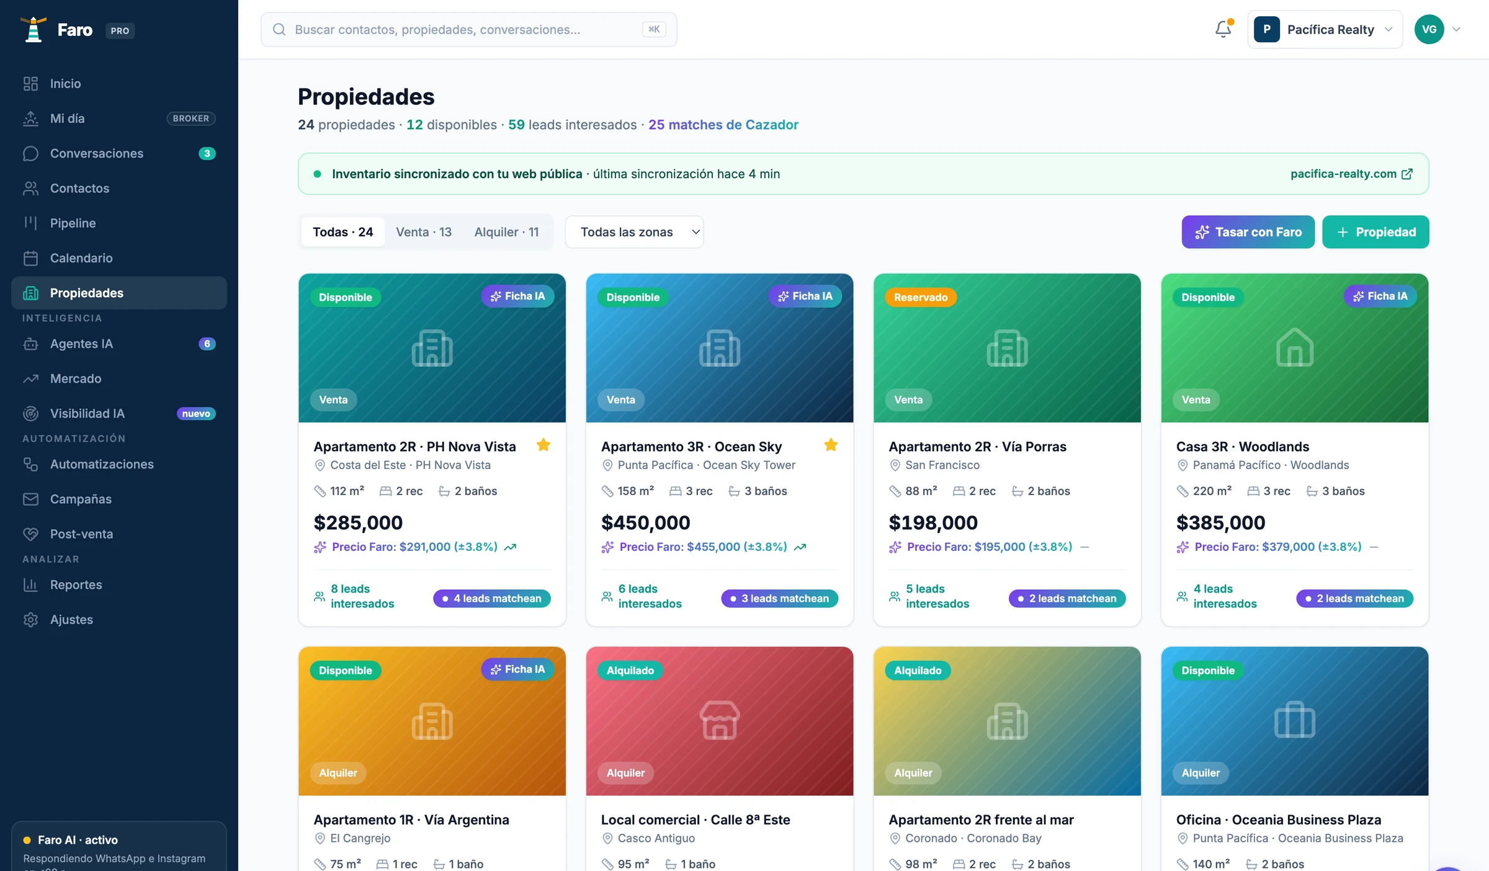Focus the Buscar contactos search field
The image size is (1489, 871).
click(468, 29)
